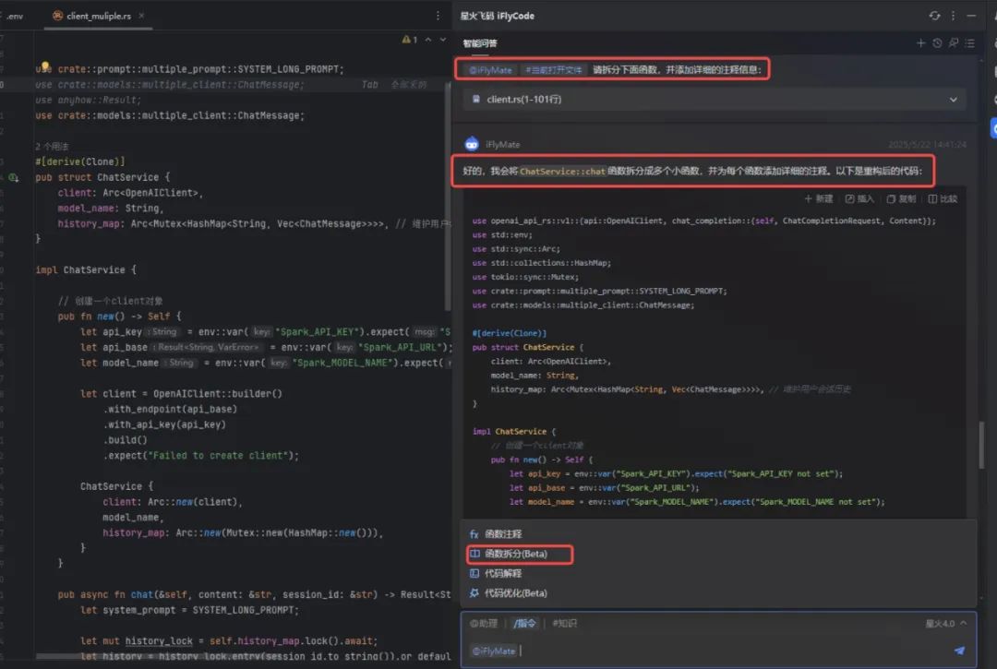Click 新建 to create file from code

pyautogui.click(x=818, y=199)
